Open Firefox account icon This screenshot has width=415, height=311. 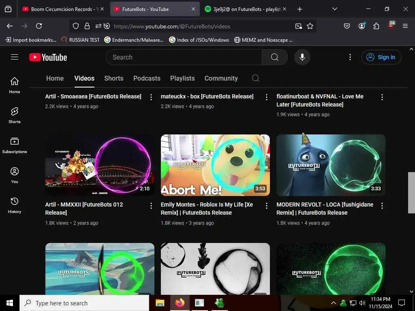pos(362,26)
